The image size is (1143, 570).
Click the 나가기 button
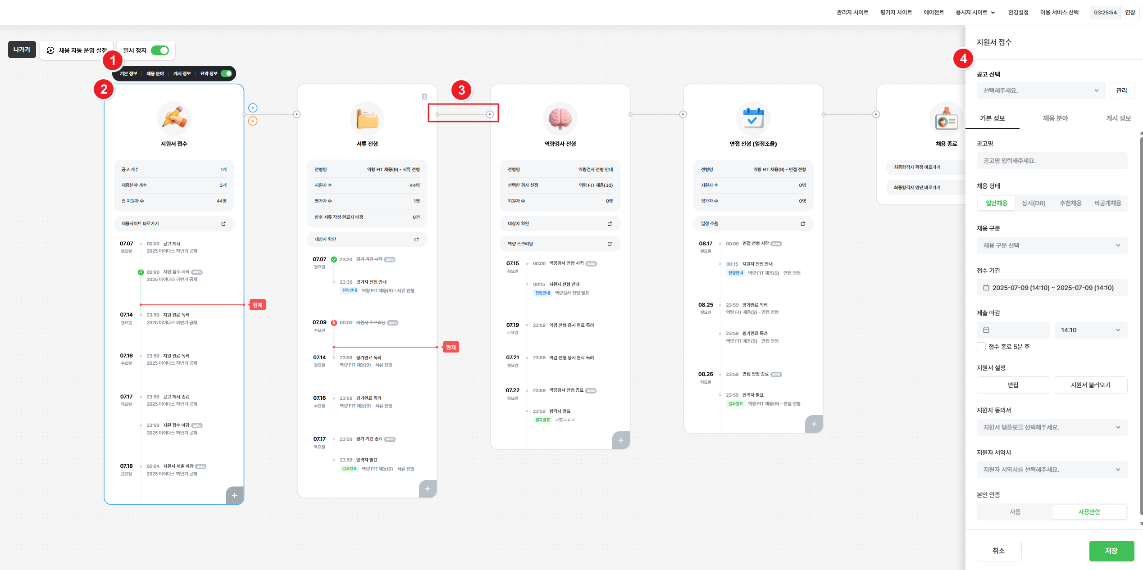click(22, 50)
